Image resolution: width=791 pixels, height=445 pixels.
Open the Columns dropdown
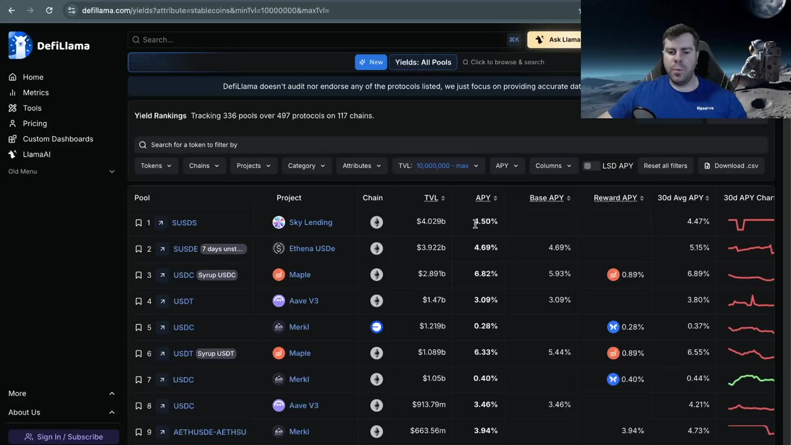click(554, 166)
